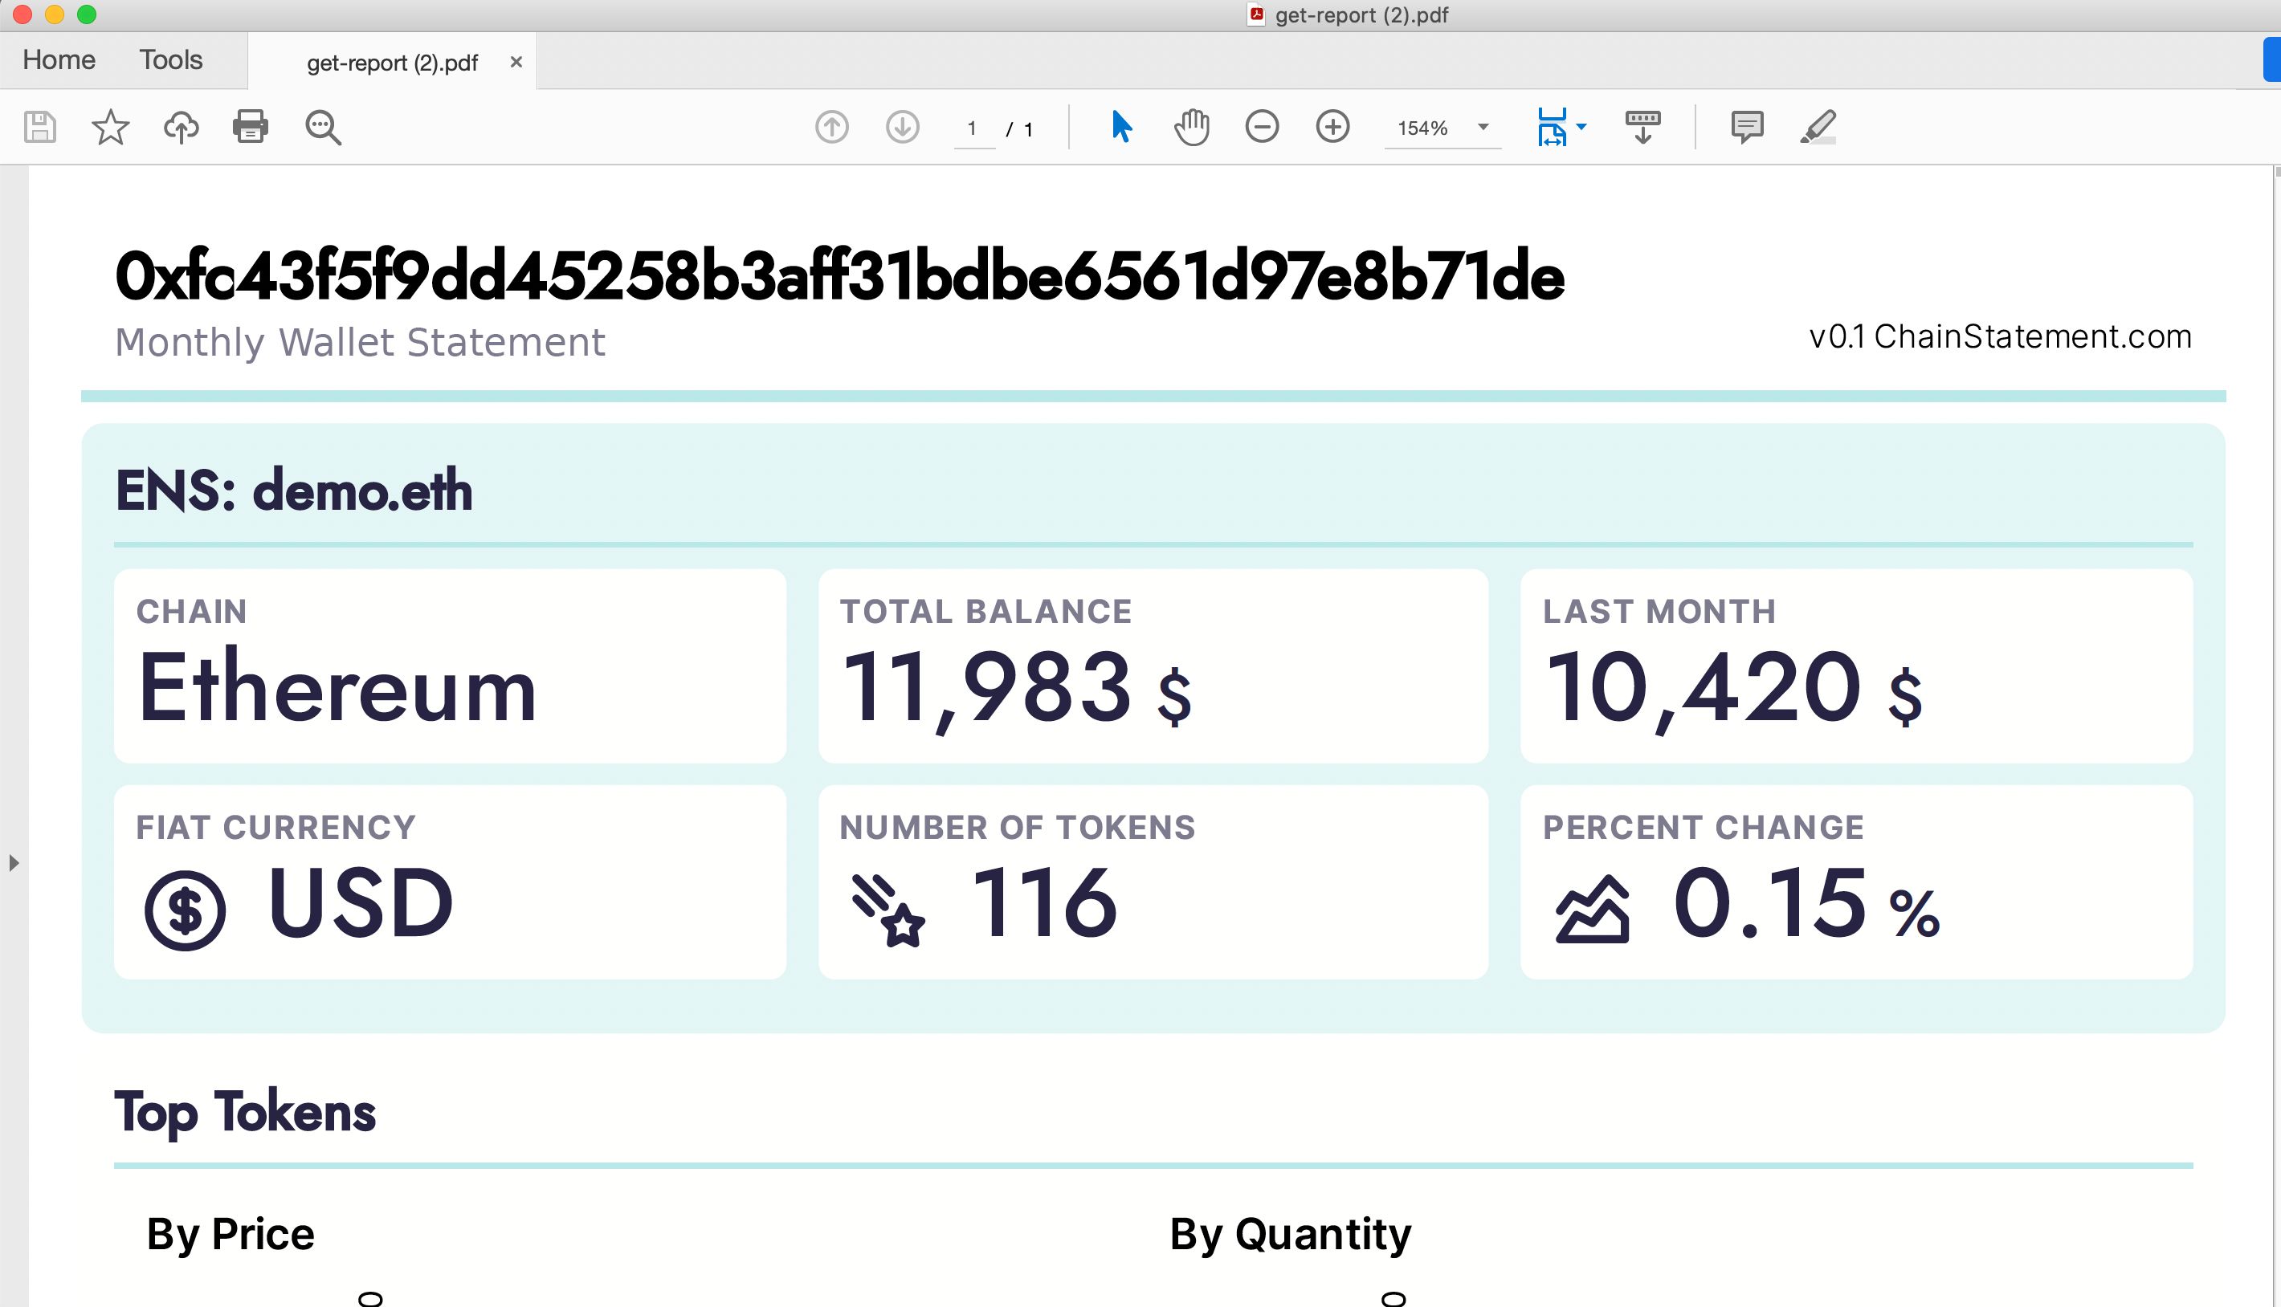Select the arrow selection tool
Screen dimensions: 2281x1307
[x=1120, y=127]
